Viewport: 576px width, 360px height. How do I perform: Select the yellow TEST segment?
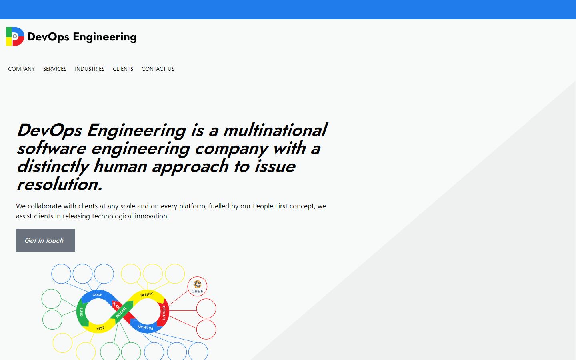click(x=99, y=328)
